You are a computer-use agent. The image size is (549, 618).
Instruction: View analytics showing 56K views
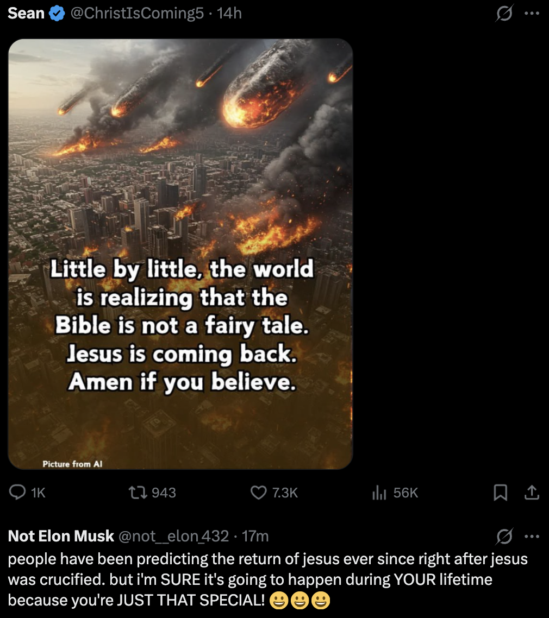click(379, 493)
